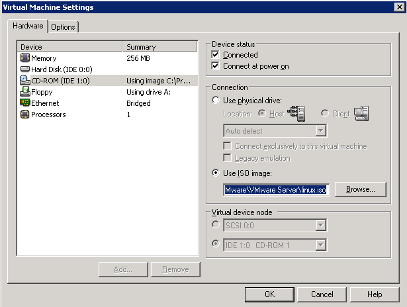Select the Memory chip icon

click(x=25, y=58)
